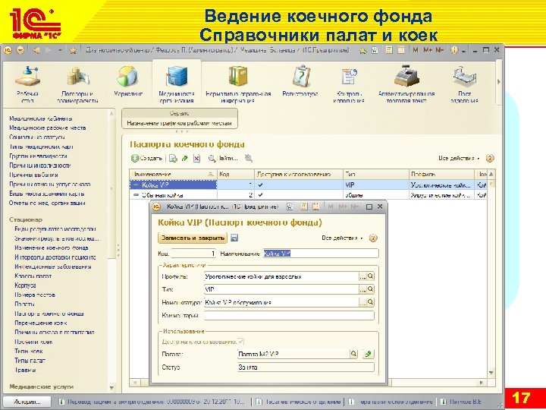Sort the list by the Наименование column header

[173, 174]
